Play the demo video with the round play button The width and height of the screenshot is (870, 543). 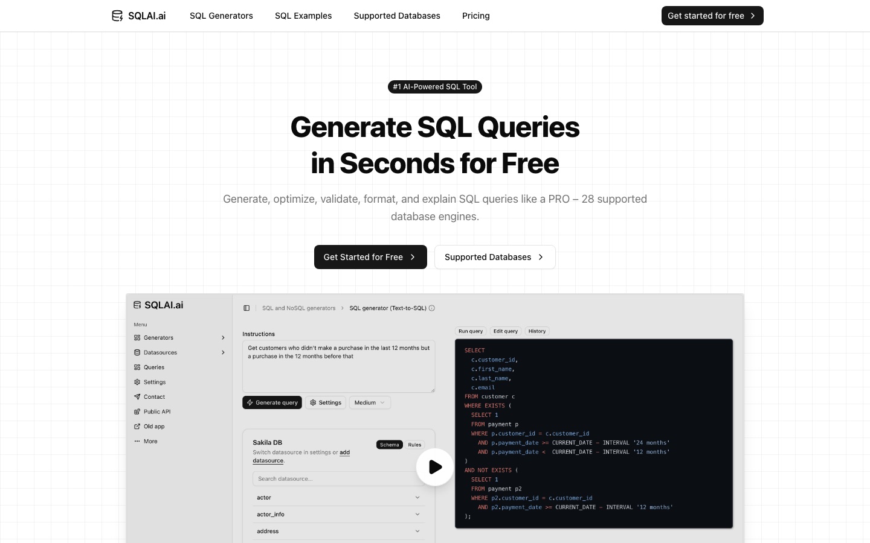(x=435, y=467)
